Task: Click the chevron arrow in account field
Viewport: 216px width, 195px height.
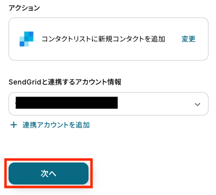Action: coord(197,104)
